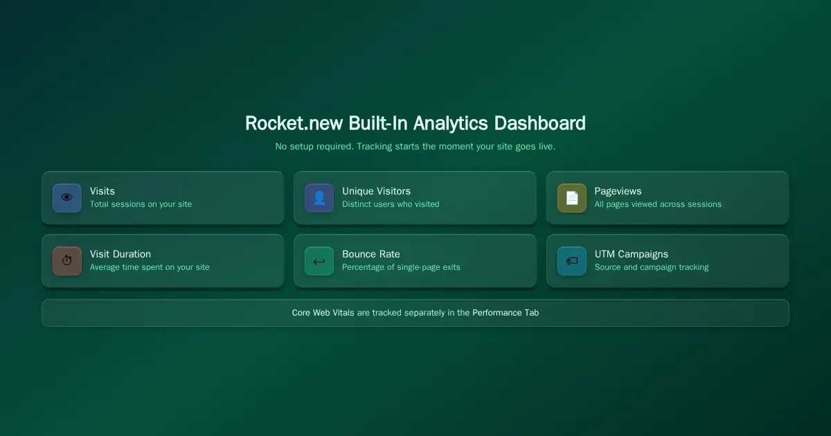Select the Pageviews card title

618,191
